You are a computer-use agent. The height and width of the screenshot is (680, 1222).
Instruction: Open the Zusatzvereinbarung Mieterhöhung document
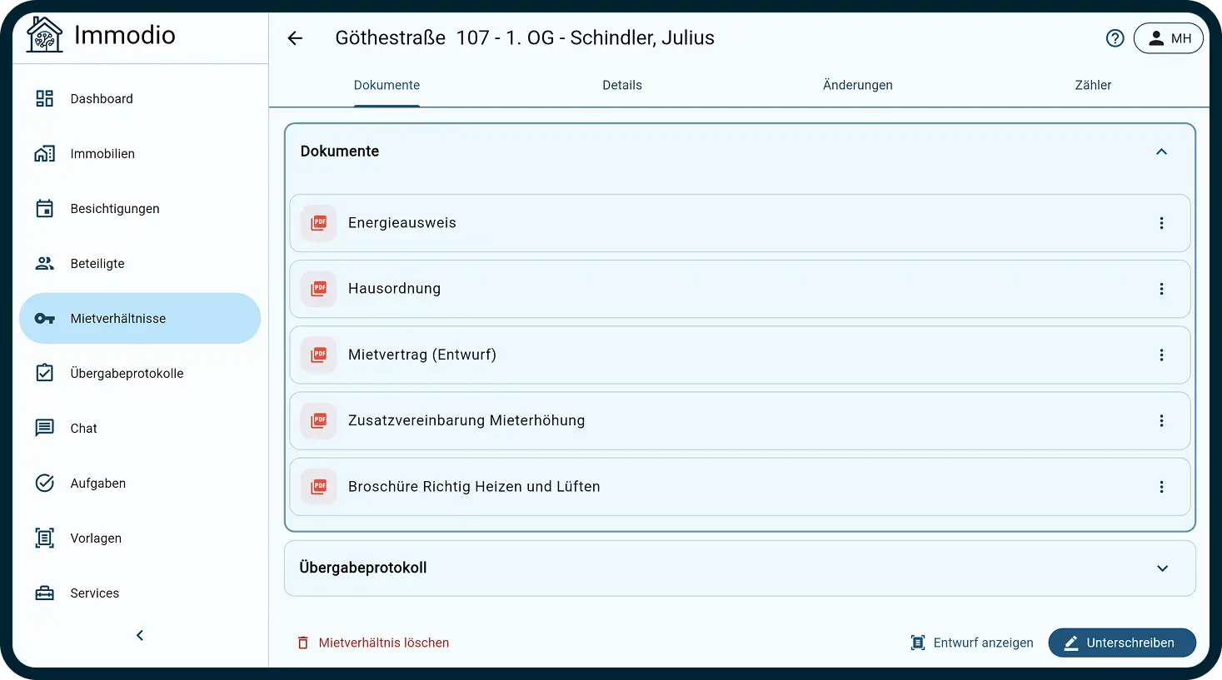coord(740,420)
